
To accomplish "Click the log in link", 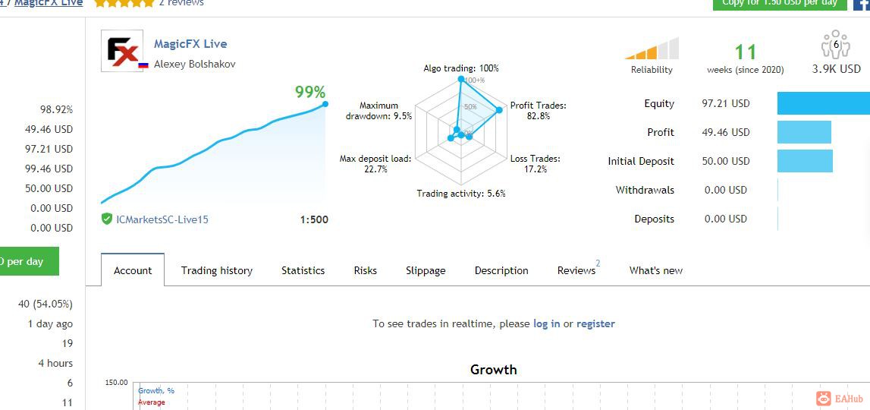I will click(547, 323).
